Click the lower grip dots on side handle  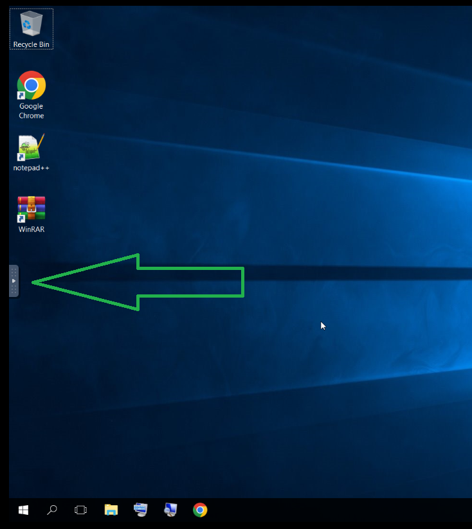[x=14, y=290]
